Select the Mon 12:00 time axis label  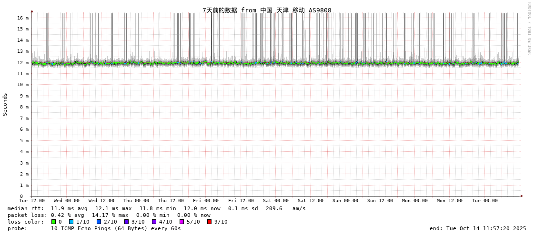(x=450, y=201)
